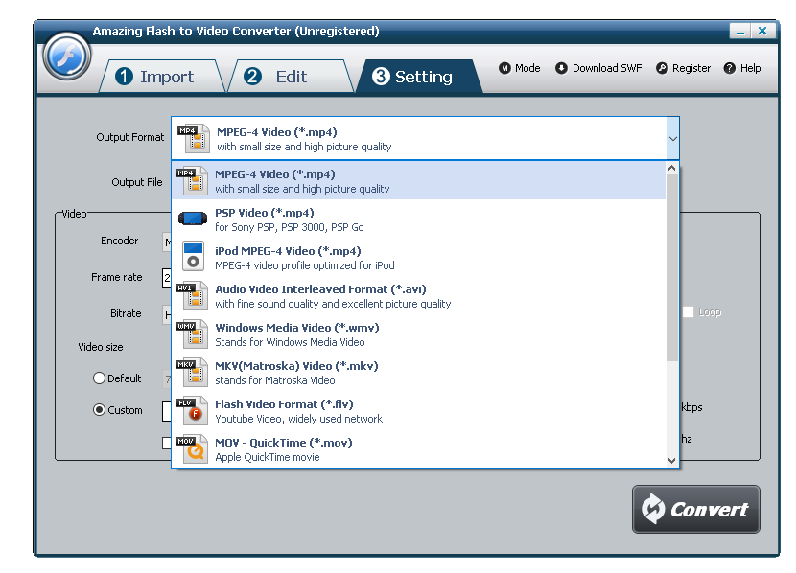Choose Flash Video Format (*.flv)

pos(419,411)
